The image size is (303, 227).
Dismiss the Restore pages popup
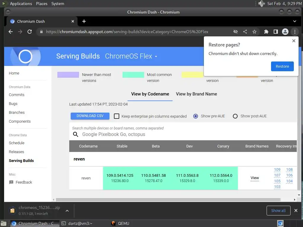click(294, 41)
